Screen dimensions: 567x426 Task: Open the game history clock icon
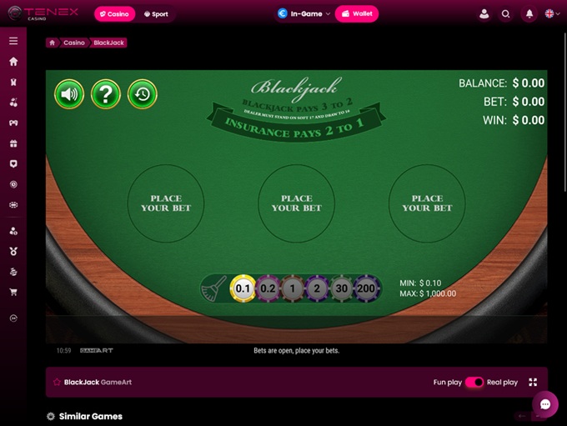point(143,94)
